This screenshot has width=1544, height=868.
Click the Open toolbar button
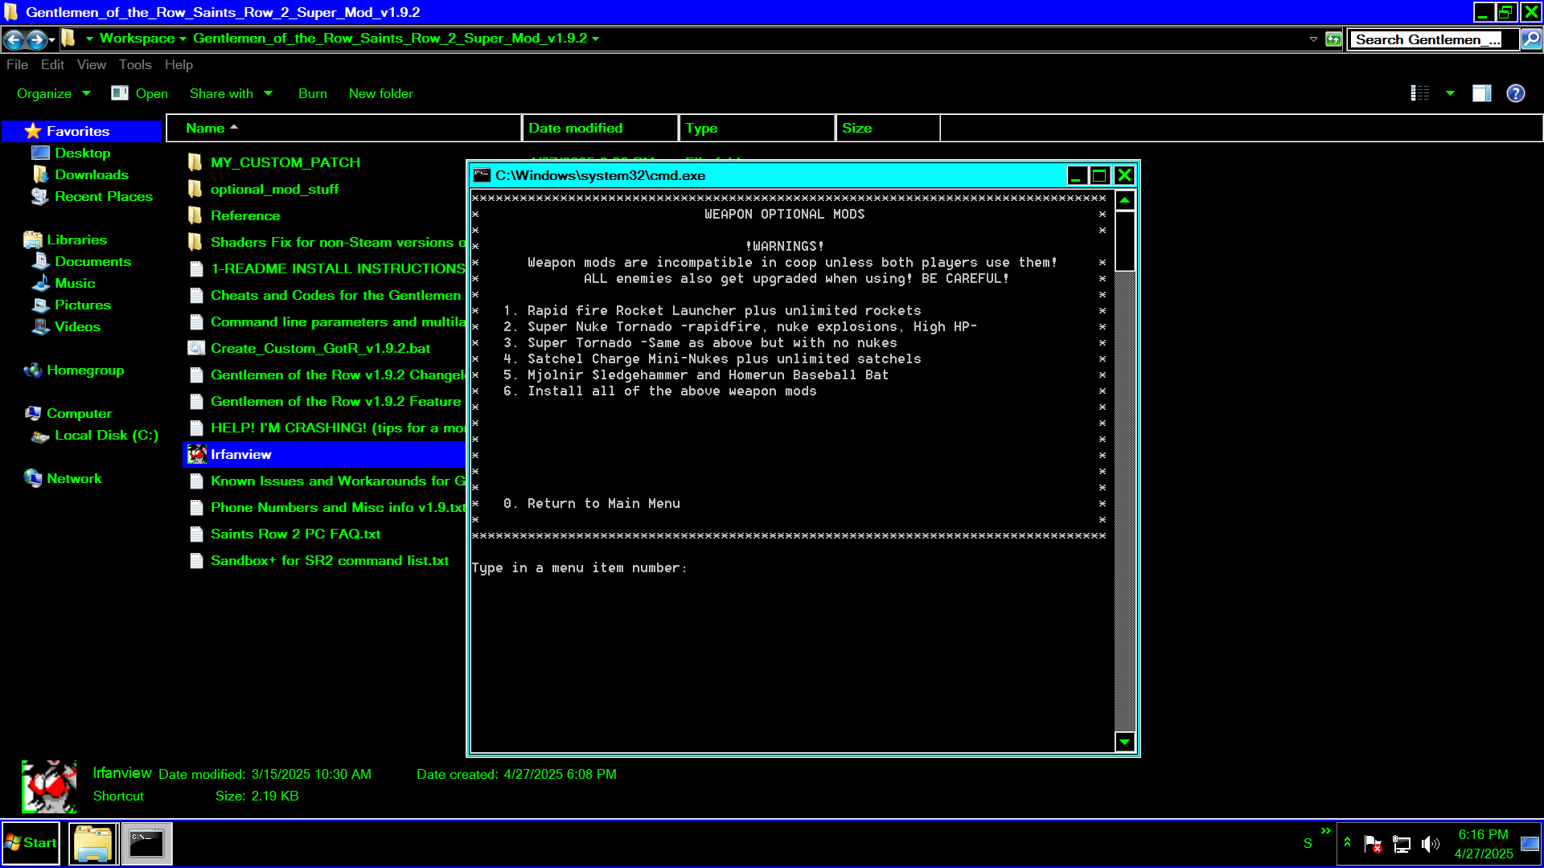[140, 94]
